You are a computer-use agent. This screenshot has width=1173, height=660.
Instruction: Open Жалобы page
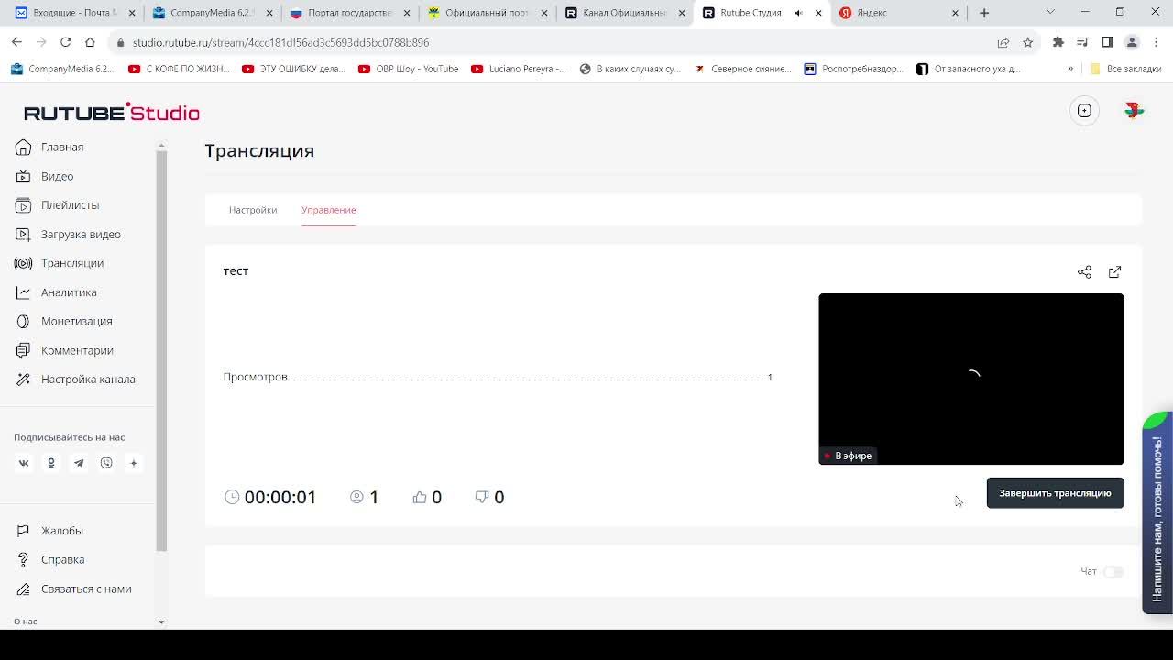point(61,531)
